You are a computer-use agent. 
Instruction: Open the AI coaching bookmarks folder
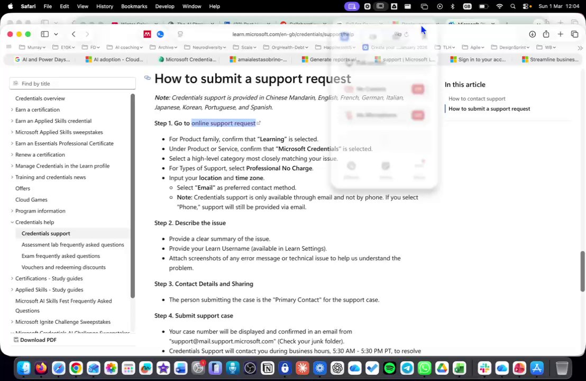[125, 48]
